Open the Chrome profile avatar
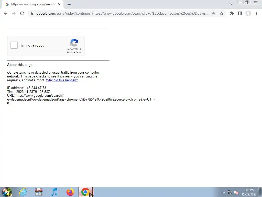The width and height of the screenshot is (262, 197). (248, 13)
